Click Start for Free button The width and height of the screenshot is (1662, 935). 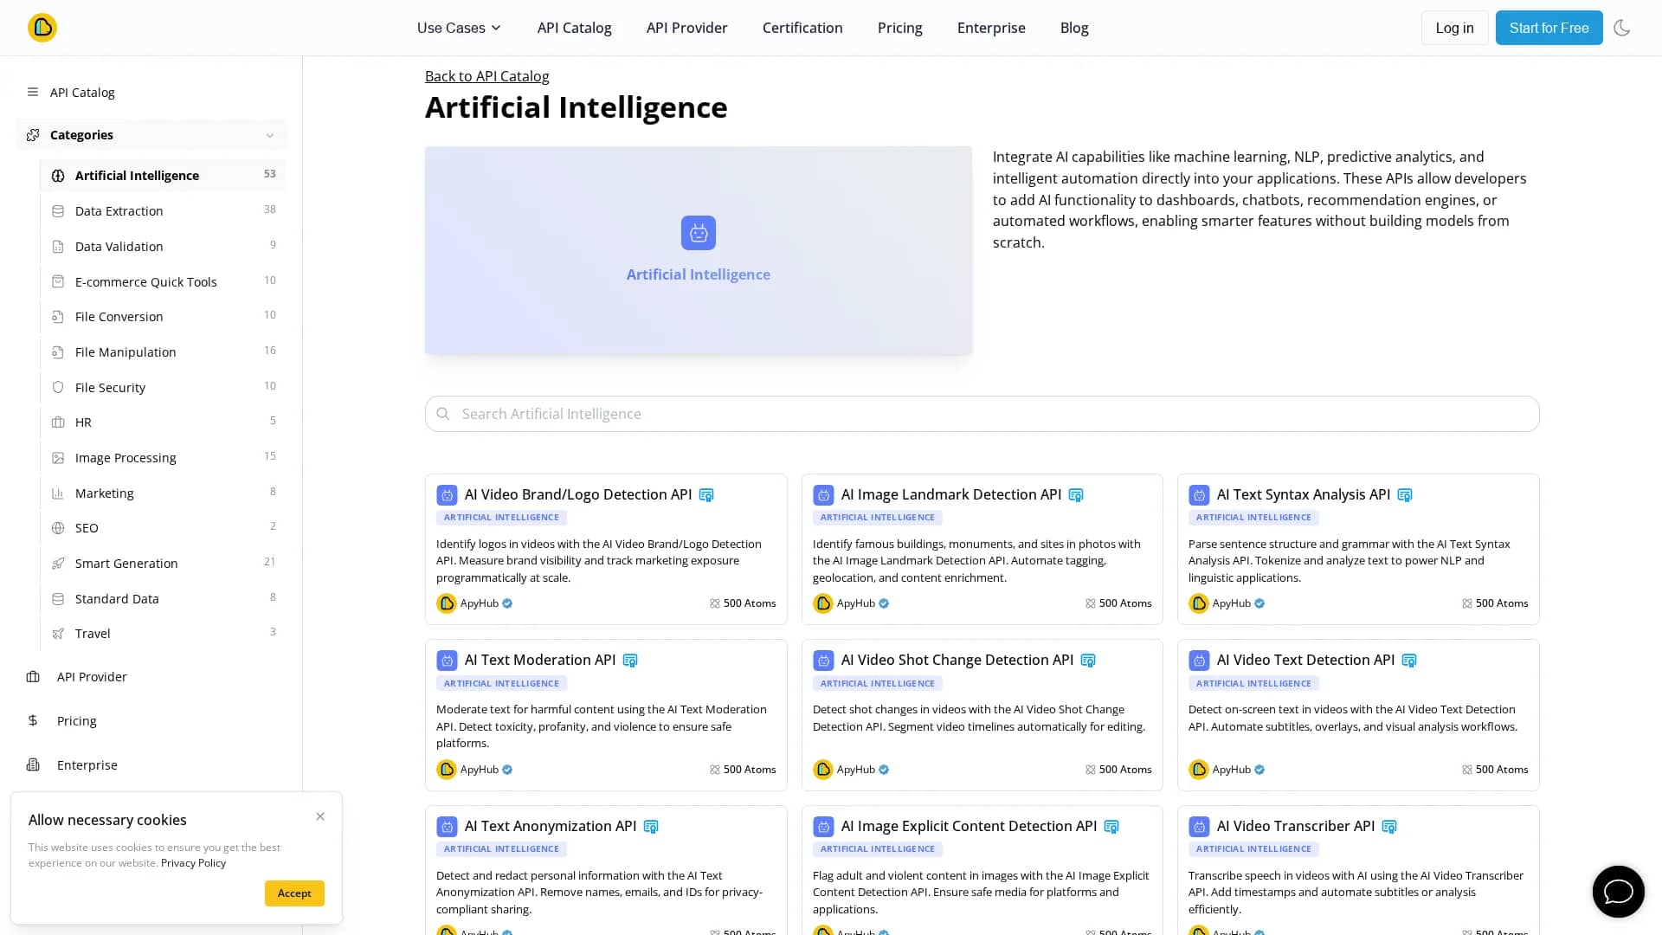coord(1549,28)
